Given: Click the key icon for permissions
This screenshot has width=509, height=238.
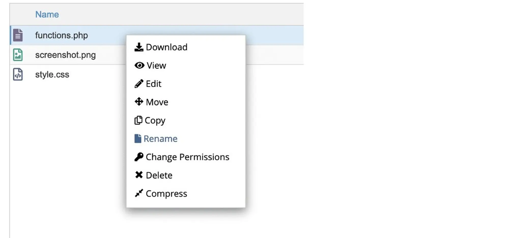Looking at the screenshot, I should (139, 157).
